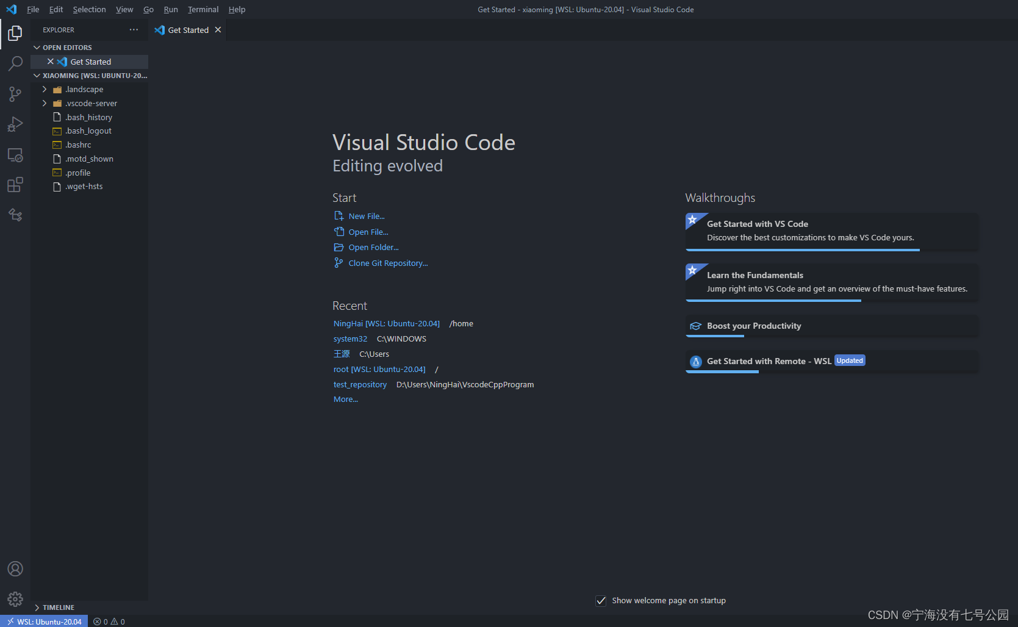Open Get Started with VS Code walkthrough

[x=832, y=231]
